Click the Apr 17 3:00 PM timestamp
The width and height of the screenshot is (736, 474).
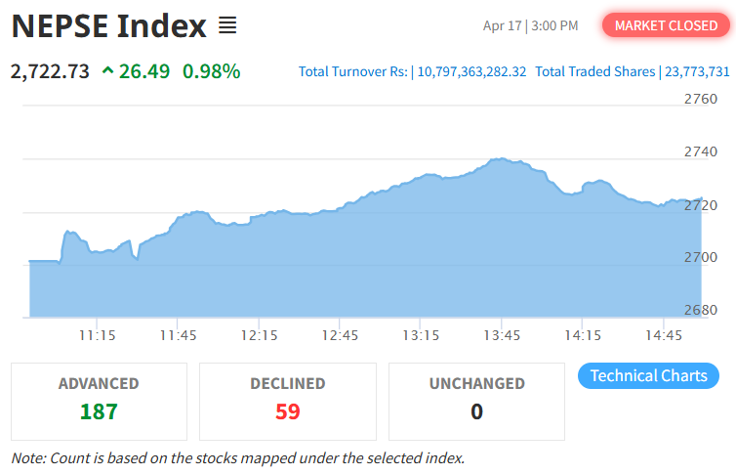point(530,25)
